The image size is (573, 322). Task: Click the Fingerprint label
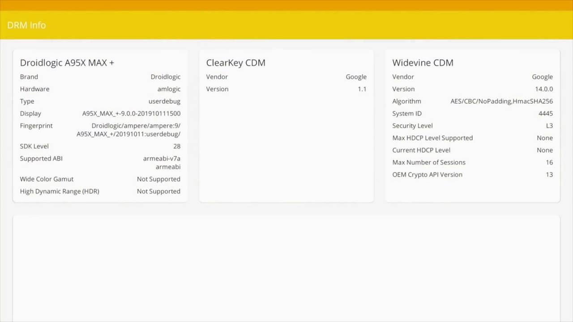tap(36, 126)
